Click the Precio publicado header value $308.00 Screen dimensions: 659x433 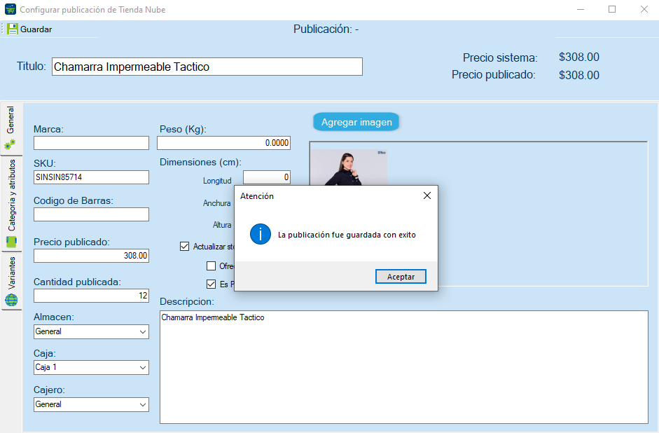578,75
